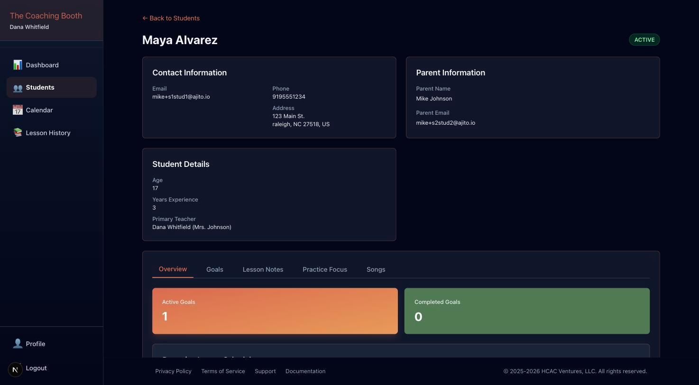Click the Dashboard chart icon
The height and width of the screenshot is (385, 699).
tap(18, 65)
